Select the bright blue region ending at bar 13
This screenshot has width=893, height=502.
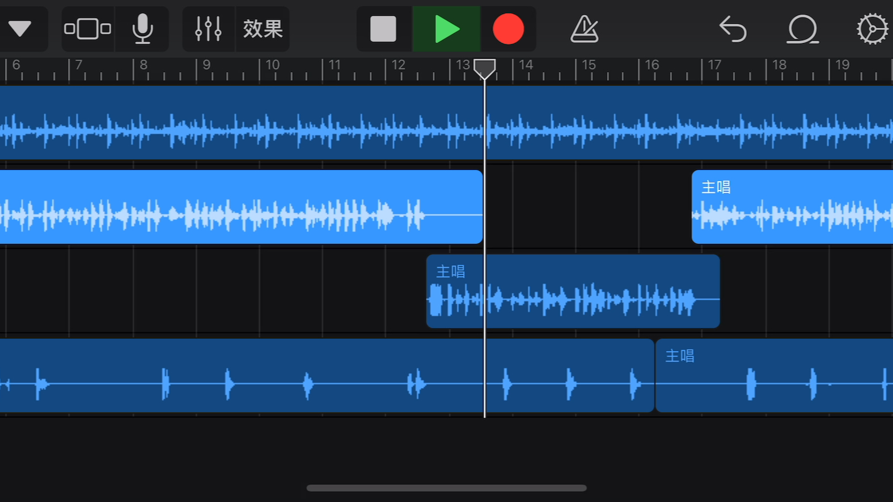click(x=241, y=207)
